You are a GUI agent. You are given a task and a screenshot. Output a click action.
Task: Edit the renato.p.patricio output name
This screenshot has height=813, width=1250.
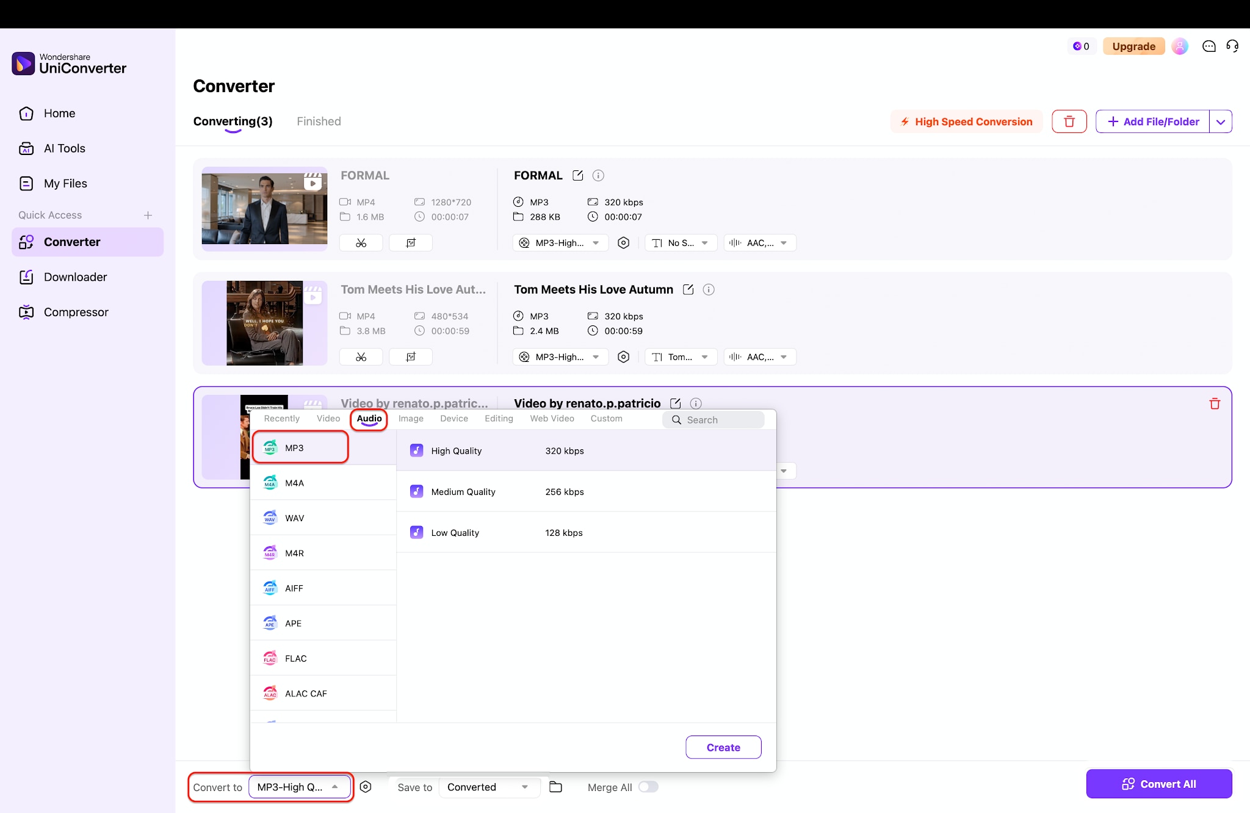point(676,403)
